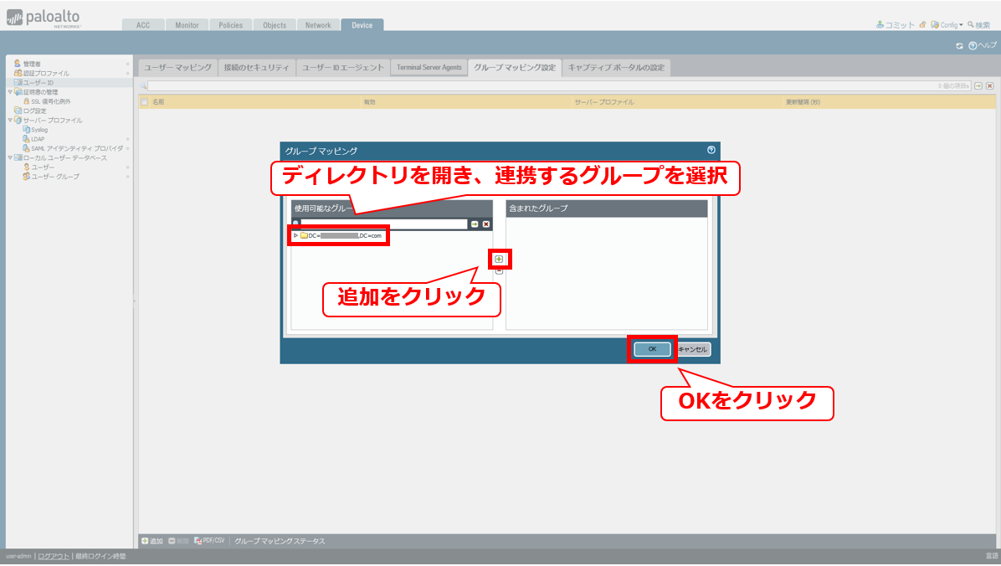Viewport: 1001px width, 566px height.
Task: Click OK in the Group Mapping dialog
Action: tap(652, 349)
